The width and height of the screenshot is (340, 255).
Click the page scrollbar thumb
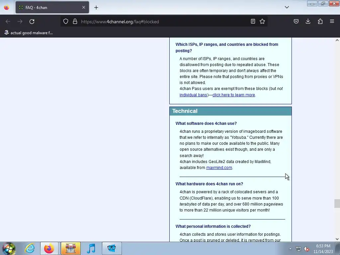coord(337,204)
